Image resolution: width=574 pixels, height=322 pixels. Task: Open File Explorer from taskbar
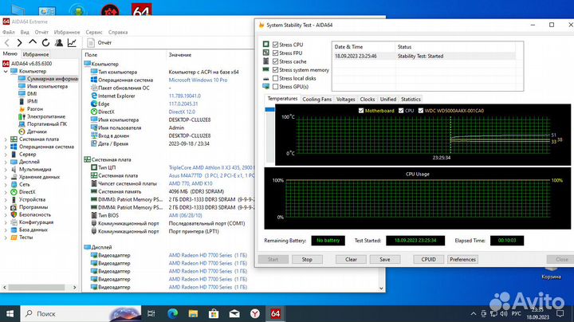[193, 313]
